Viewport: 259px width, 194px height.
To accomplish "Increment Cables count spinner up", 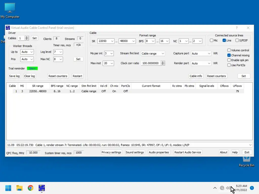I will point(27,37).
